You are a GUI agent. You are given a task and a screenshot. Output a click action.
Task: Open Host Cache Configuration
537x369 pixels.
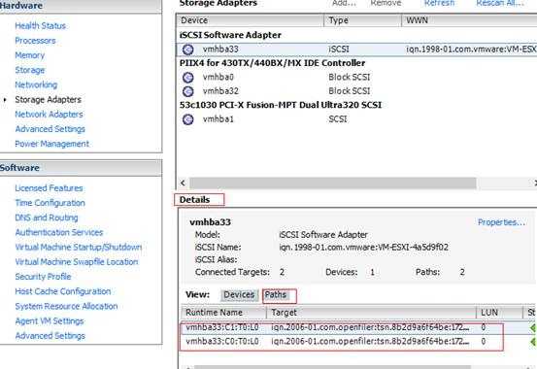click(x=63, y=291)
